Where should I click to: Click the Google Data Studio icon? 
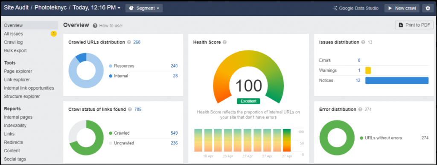pyautogui.click(x=335, y=9)
